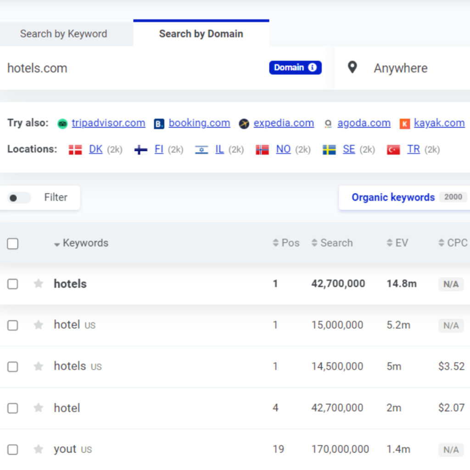Select the TR location link
This screenshot has width=470, height=470.
(414, 149)
